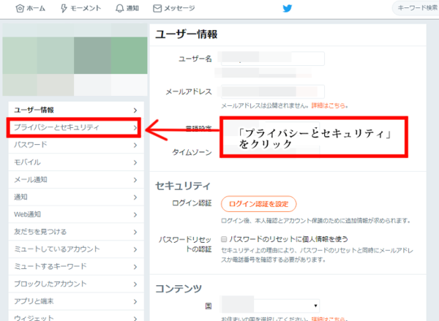The image size is (439, 321).
Task: Click chevron on アプリと端末 row
Action: [x=135, y=301]
